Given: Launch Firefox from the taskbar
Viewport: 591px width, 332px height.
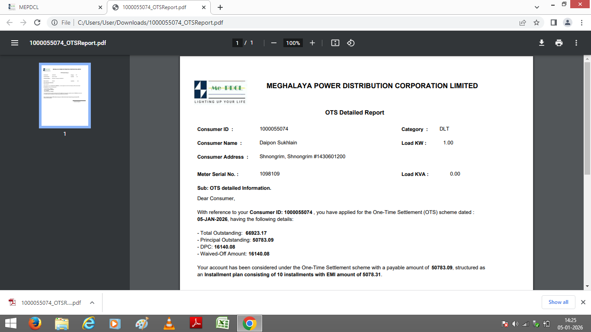Looking at the screenshot, I should 35,323.
